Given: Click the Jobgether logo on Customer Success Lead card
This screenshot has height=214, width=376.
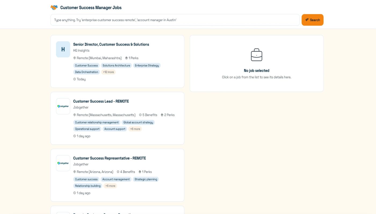Looking at the screenshot, I should pos(63,106).
